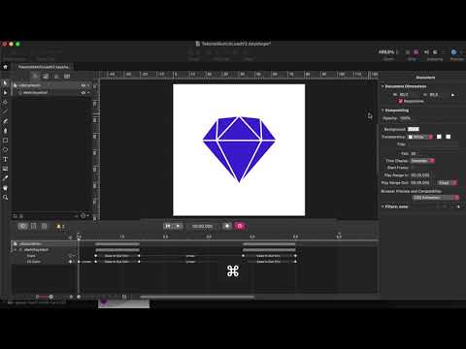This screenshot has width=466, height=349.
Task: Click the timeline warning icon
Action: [59, 226]
